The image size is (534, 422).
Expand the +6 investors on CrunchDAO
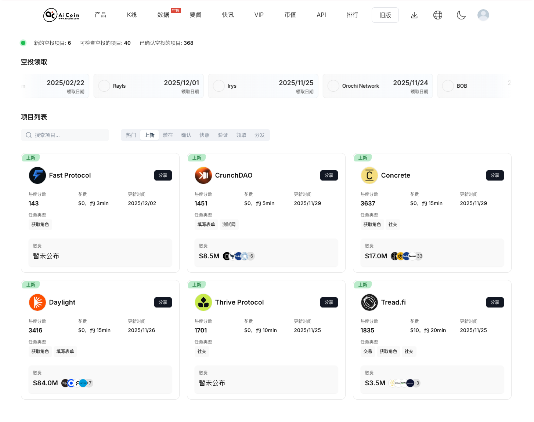click(x=250, y=256)
